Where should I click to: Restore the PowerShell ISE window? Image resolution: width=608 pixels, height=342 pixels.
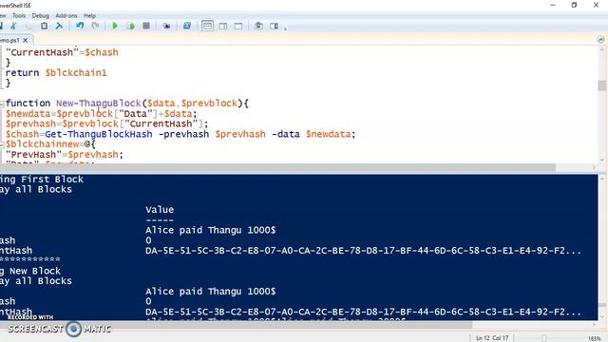click(x=574, y=5)
